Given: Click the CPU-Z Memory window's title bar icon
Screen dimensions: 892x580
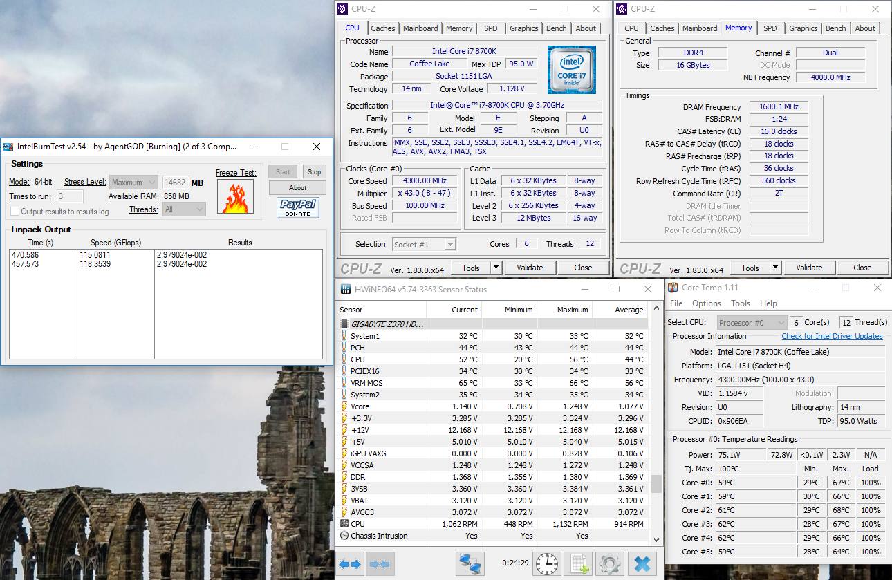Looking at the screenshot, I should click(x=622, y=9).
